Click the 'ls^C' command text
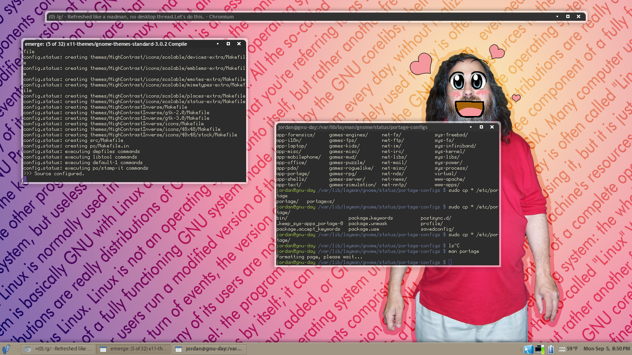The height and width of the screenshot is (355, 632). click(x=454, y=246)
